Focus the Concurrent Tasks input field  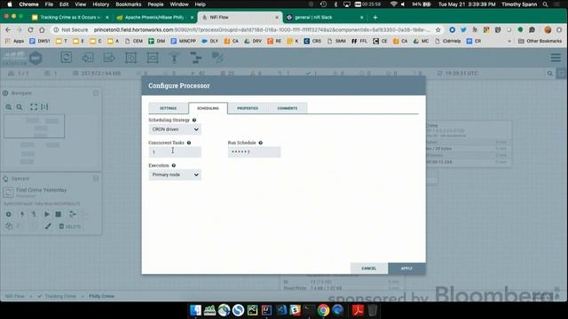click(x=175, y=152)
